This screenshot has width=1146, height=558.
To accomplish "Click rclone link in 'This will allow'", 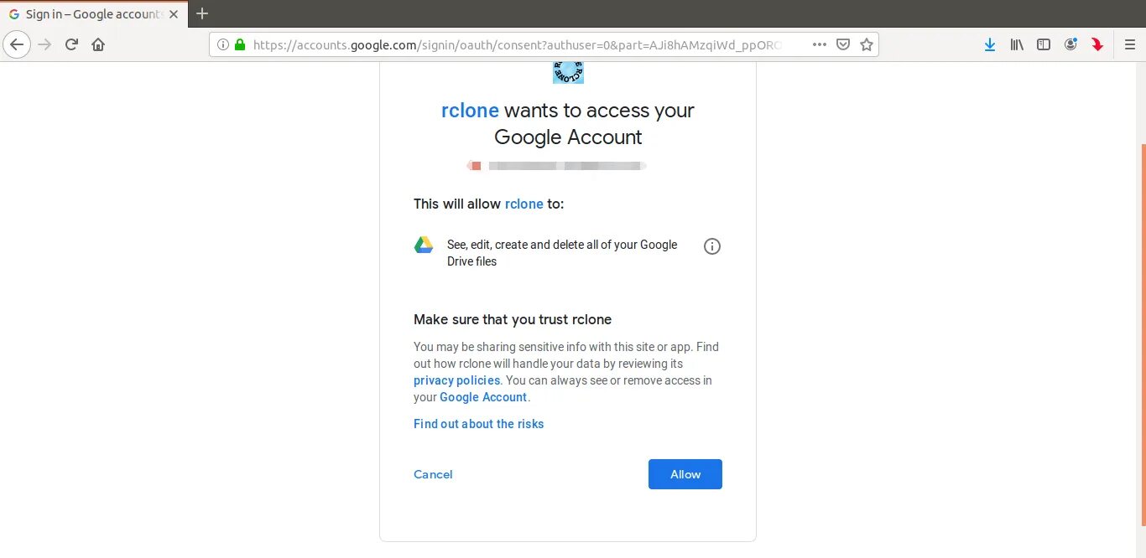I will point(524,204).
